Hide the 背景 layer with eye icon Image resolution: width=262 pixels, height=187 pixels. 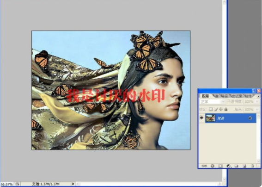[201, 118]
